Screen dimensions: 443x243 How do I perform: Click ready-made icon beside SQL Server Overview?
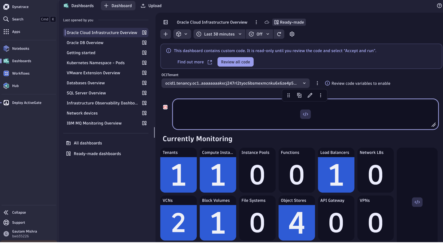(x=144, y=93)
